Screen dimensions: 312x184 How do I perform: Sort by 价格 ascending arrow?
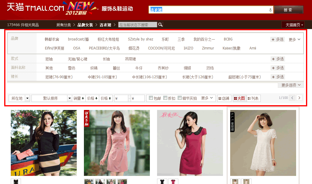[105, 98]
